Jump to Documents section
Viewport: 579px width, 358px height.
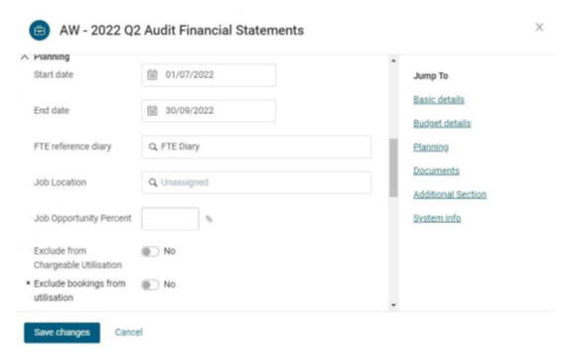pos(436,171)
